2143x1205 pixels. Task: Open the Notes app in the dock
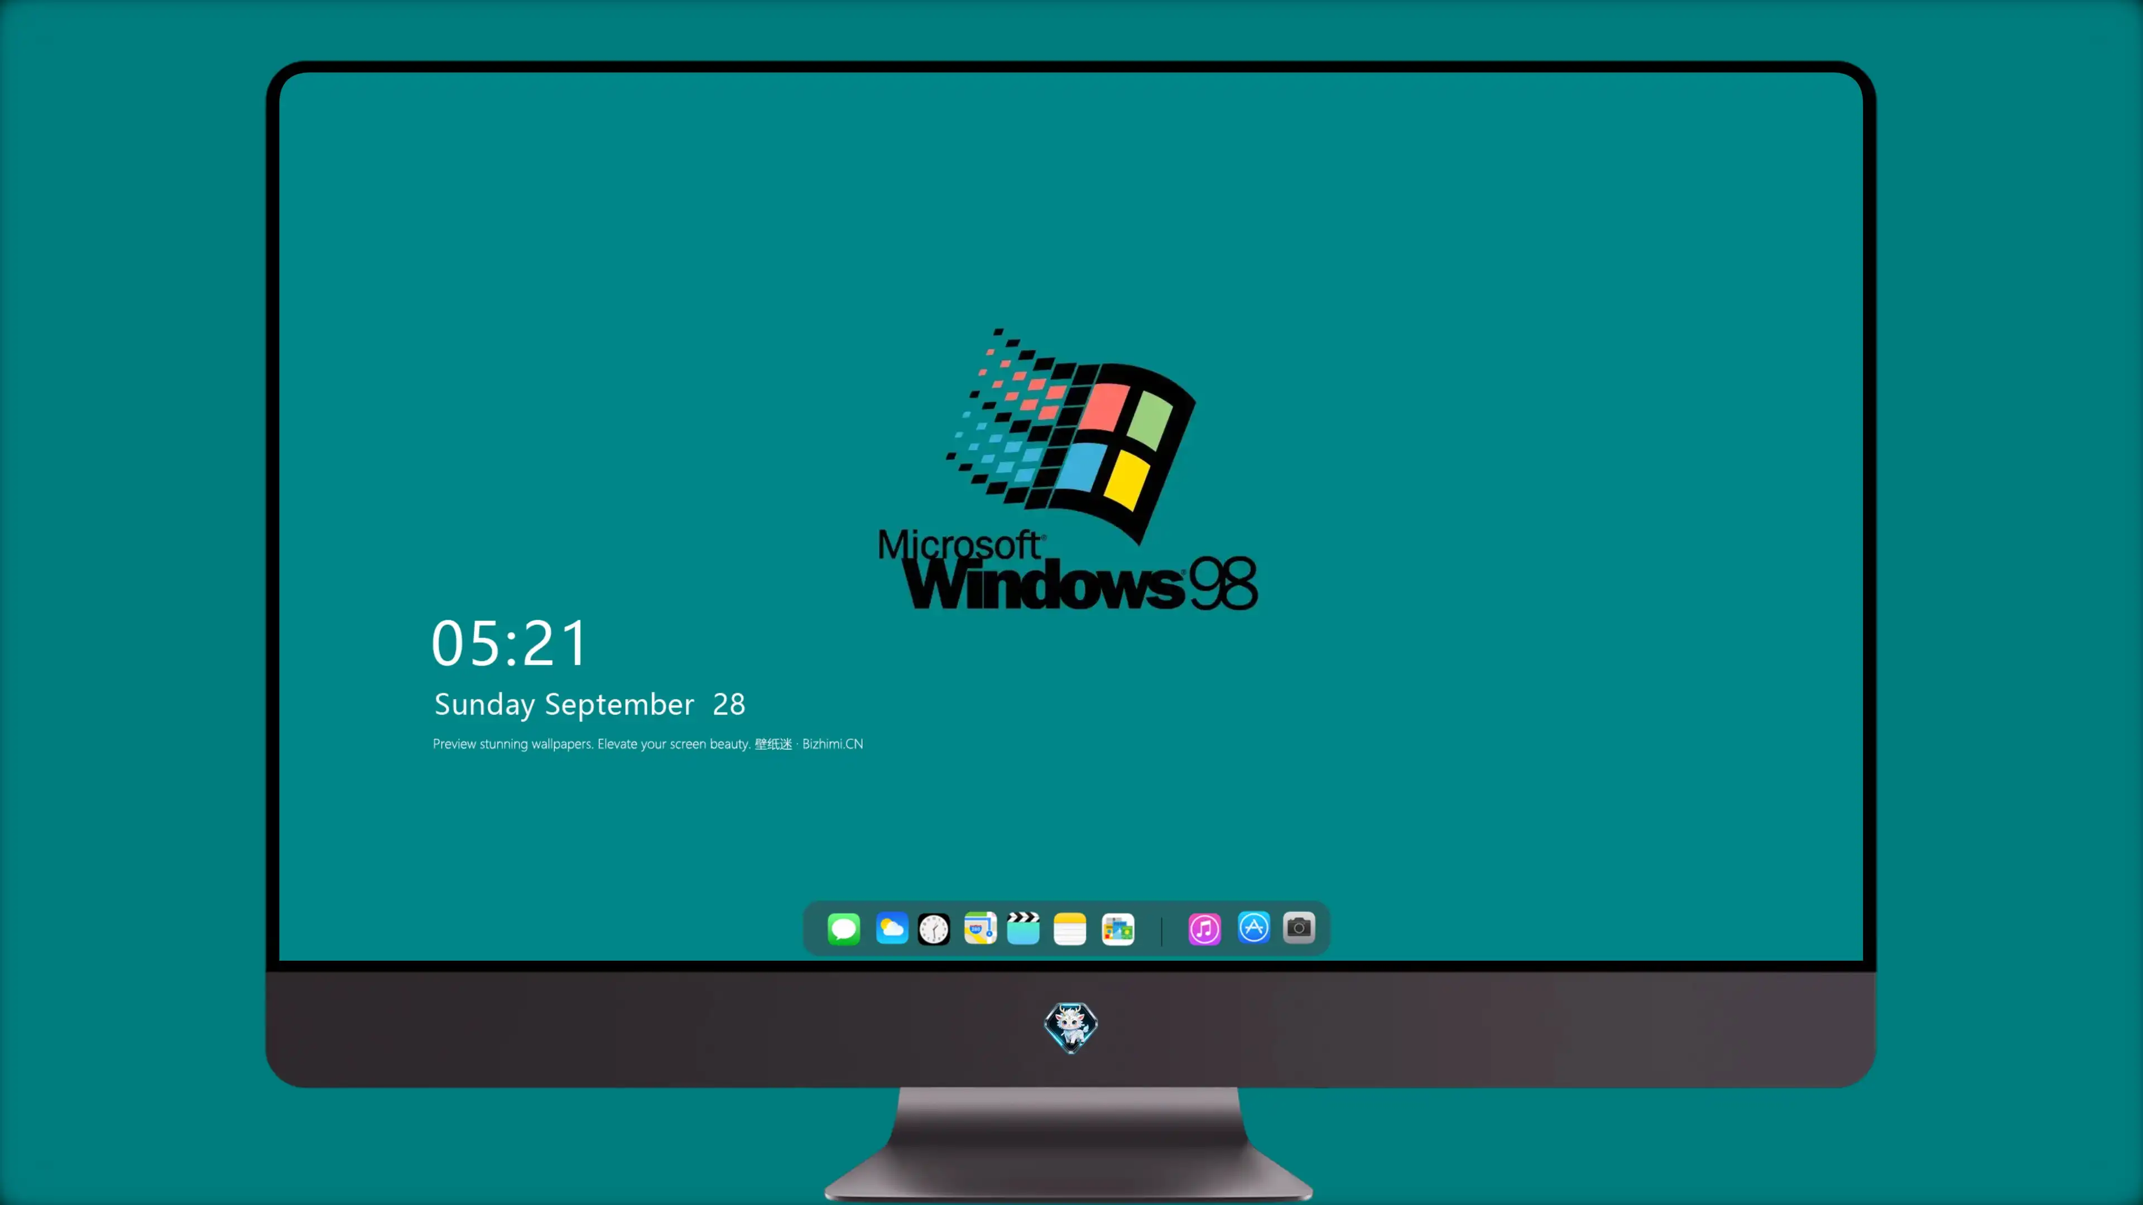click(1070, 928)
